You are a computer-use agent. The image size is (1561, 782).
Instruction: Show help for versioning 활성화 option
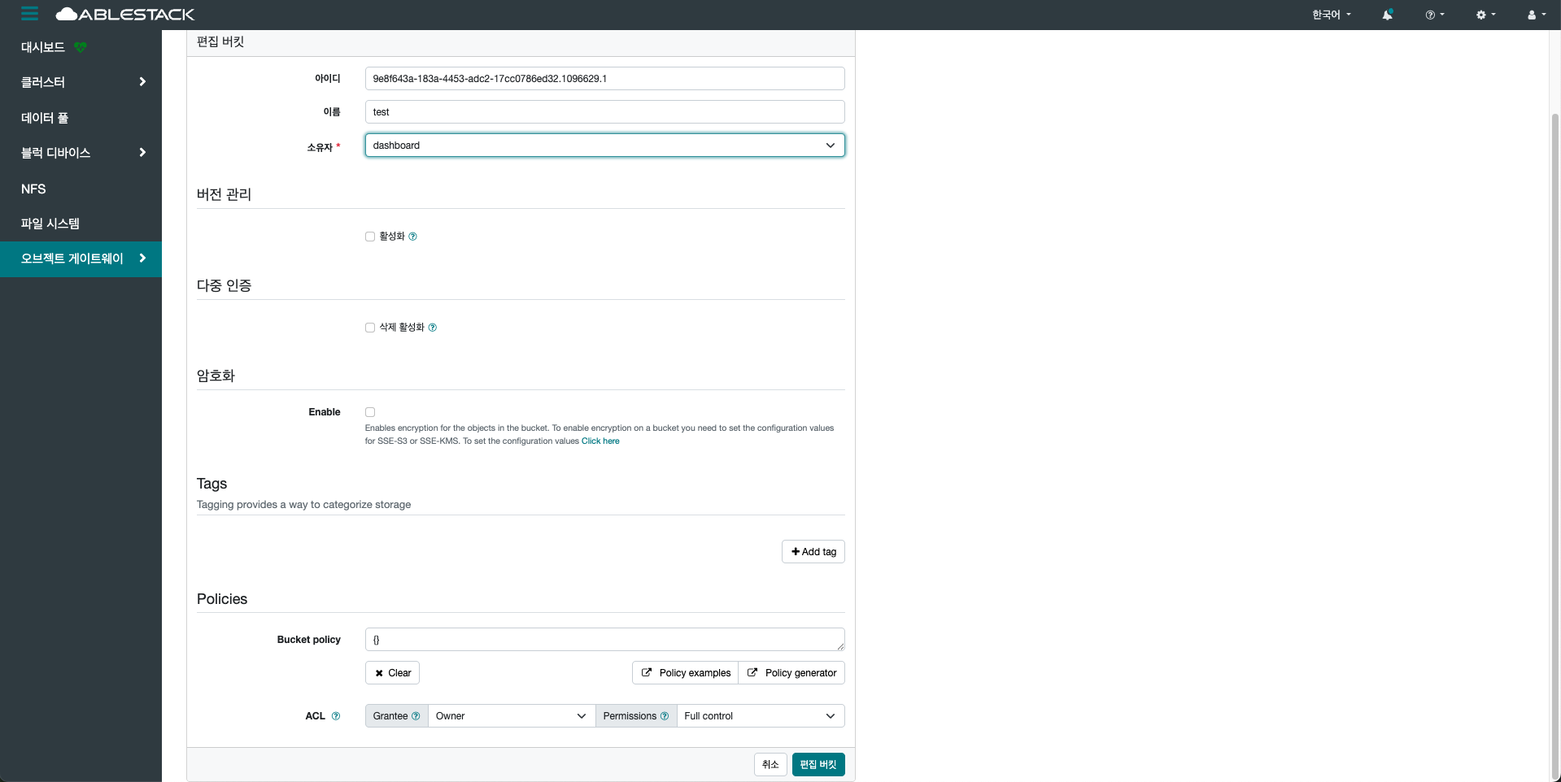click(x=412, y=237)
